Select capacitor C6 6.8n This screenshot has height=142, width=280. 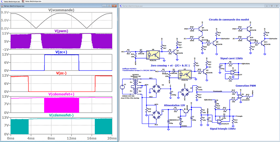[224, 116]
